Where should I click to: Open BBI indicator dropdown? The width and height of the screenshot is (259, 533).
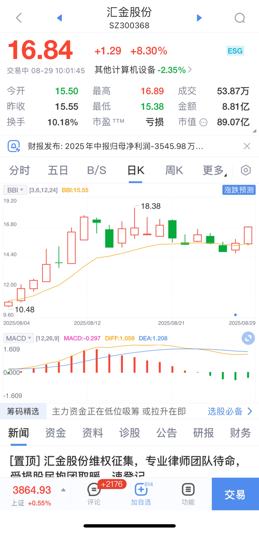click(x=15, y=190)
